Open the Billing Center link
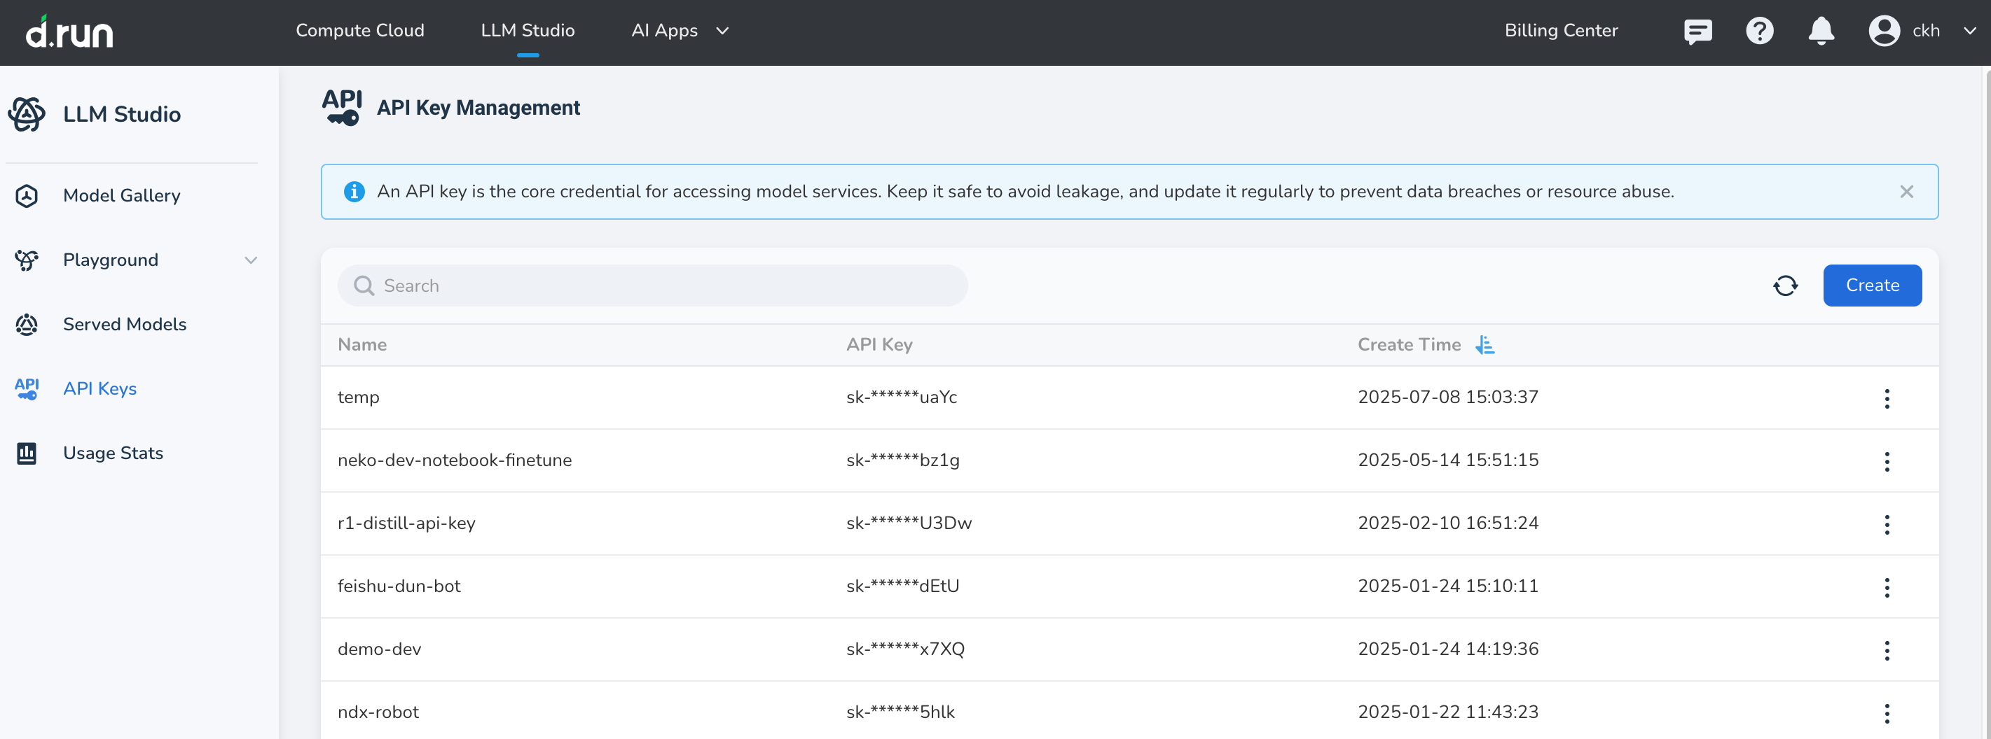 [1560, 31]
